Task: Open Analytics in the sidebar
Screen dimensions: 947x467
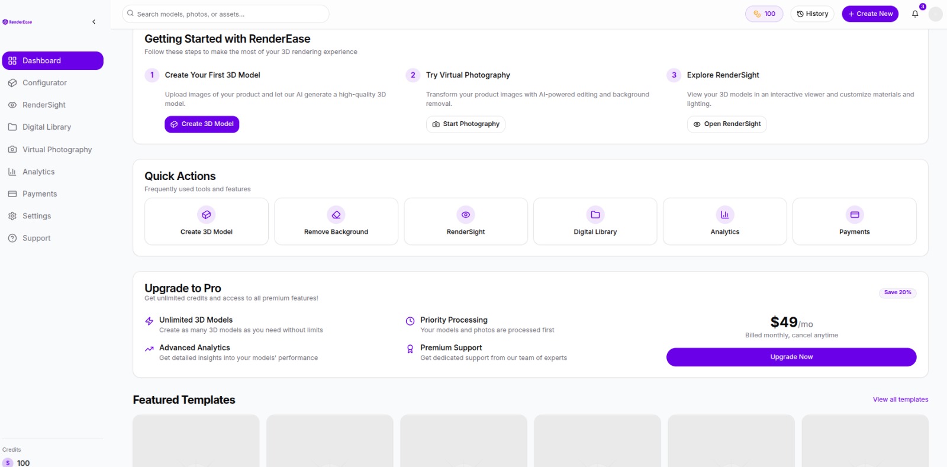Action: 53,172
